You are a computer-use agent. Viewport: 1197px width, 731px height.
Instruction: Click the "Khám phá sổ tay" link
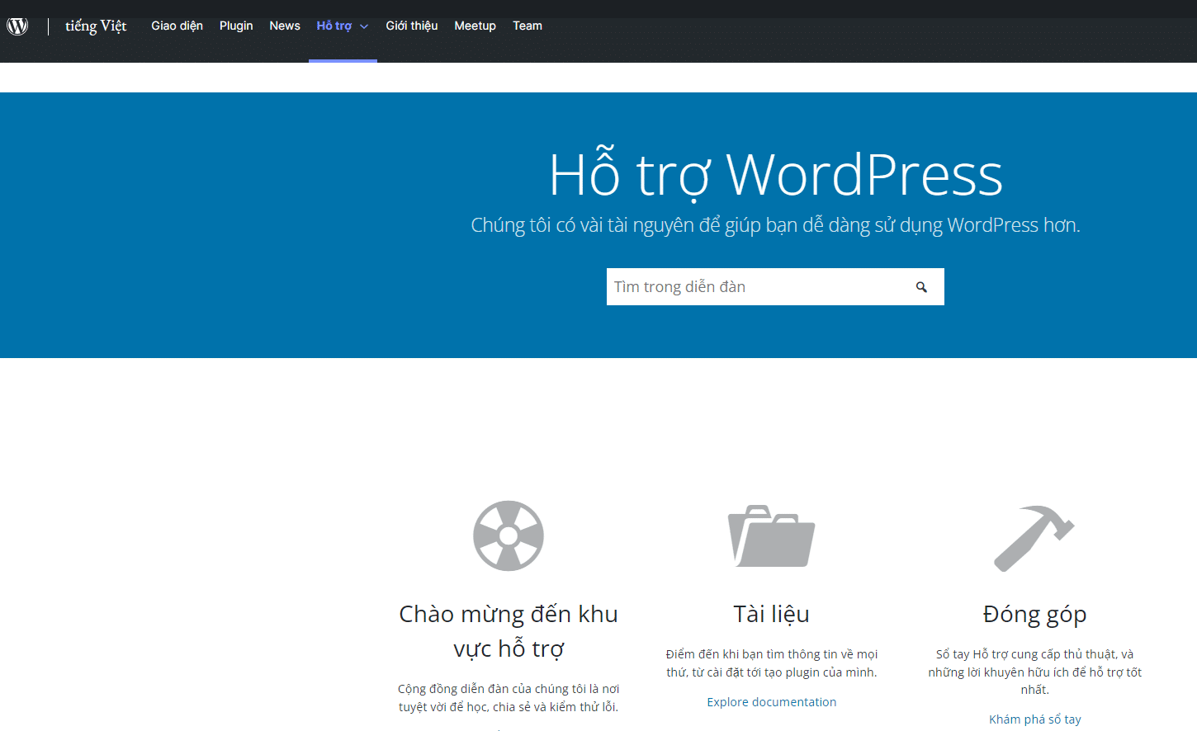click(x=1034, y=719)
